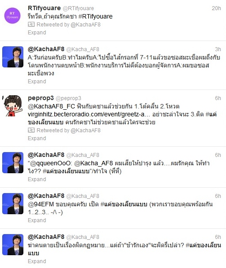
Task: Click the 20h timestamp on the first tweet
Action: coord(216,8)
